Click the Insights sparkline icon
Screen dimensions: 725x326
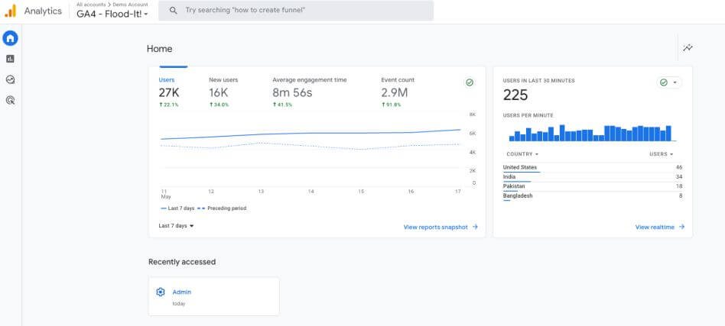(x=688, y=48)
